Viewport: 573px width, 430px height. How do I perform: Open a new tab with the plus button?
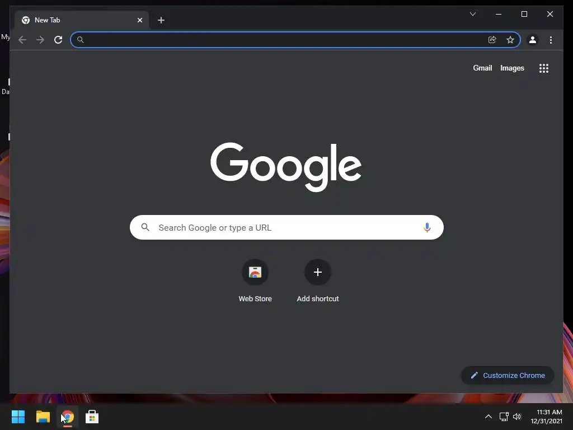161,20
